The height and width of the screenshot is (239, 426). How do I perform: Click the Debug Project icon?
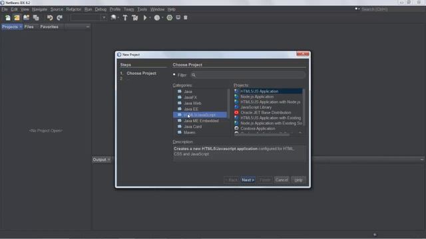click(x=157, y=18)
